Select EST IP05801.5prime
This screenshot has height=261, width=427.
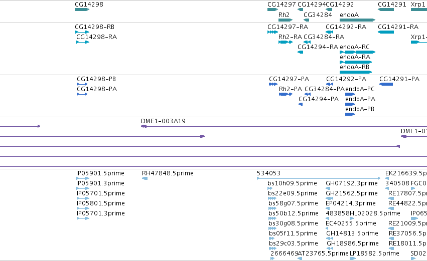[x=101, y=203]
